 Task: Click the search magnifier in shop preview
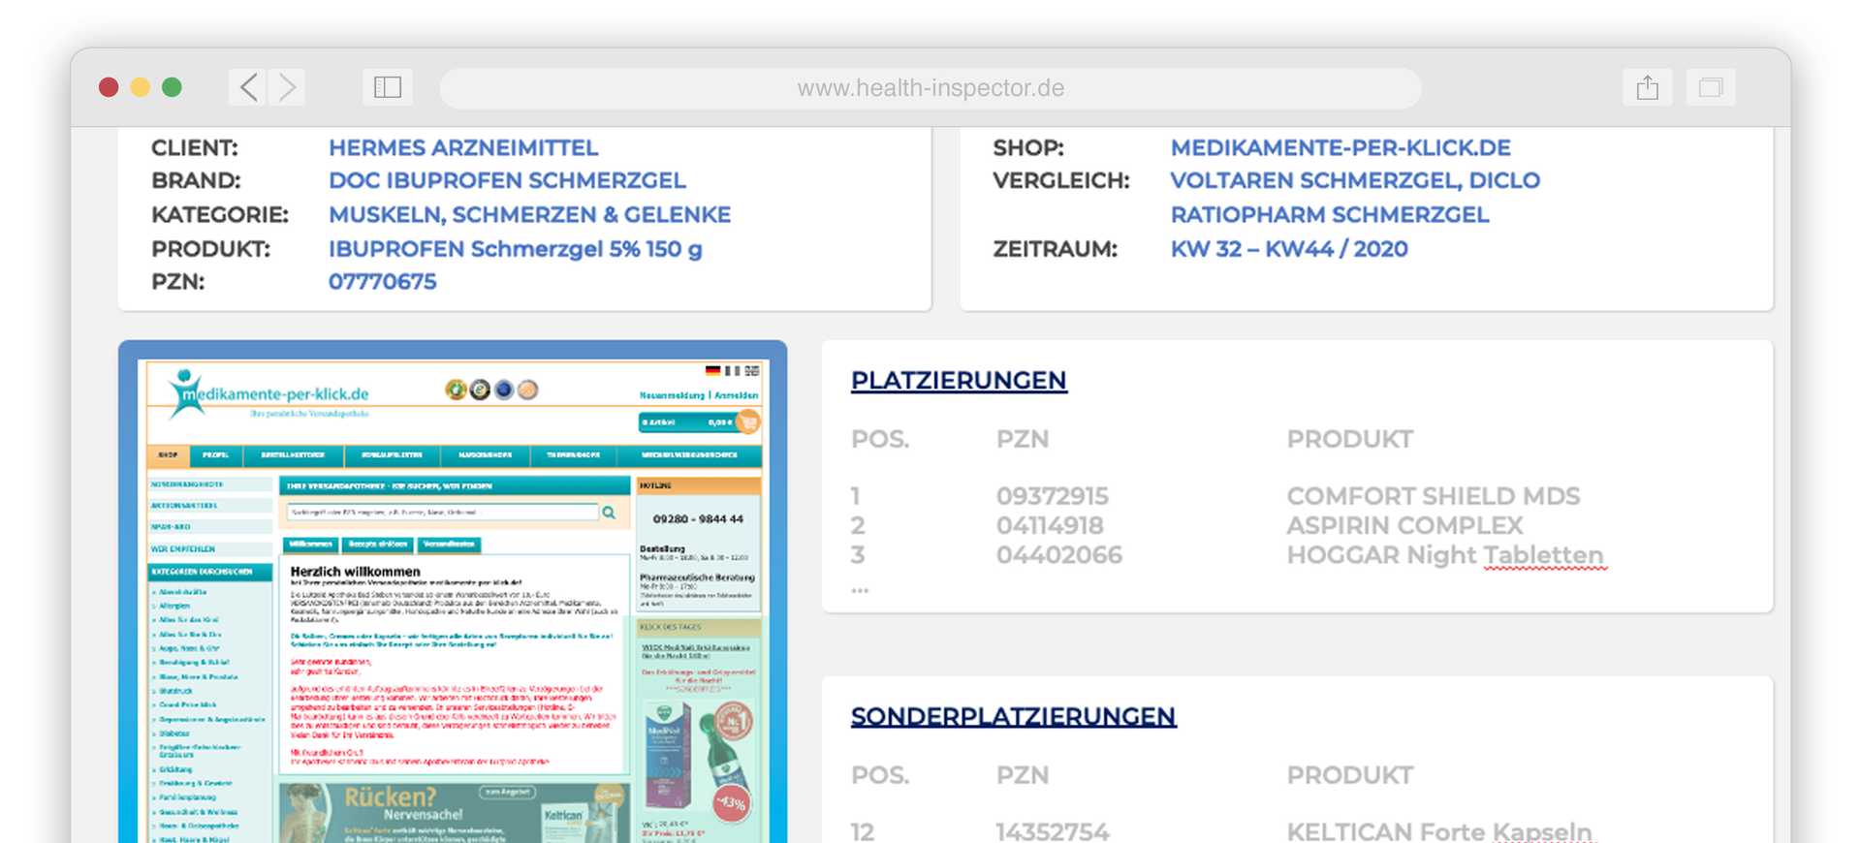pos(609,513)
